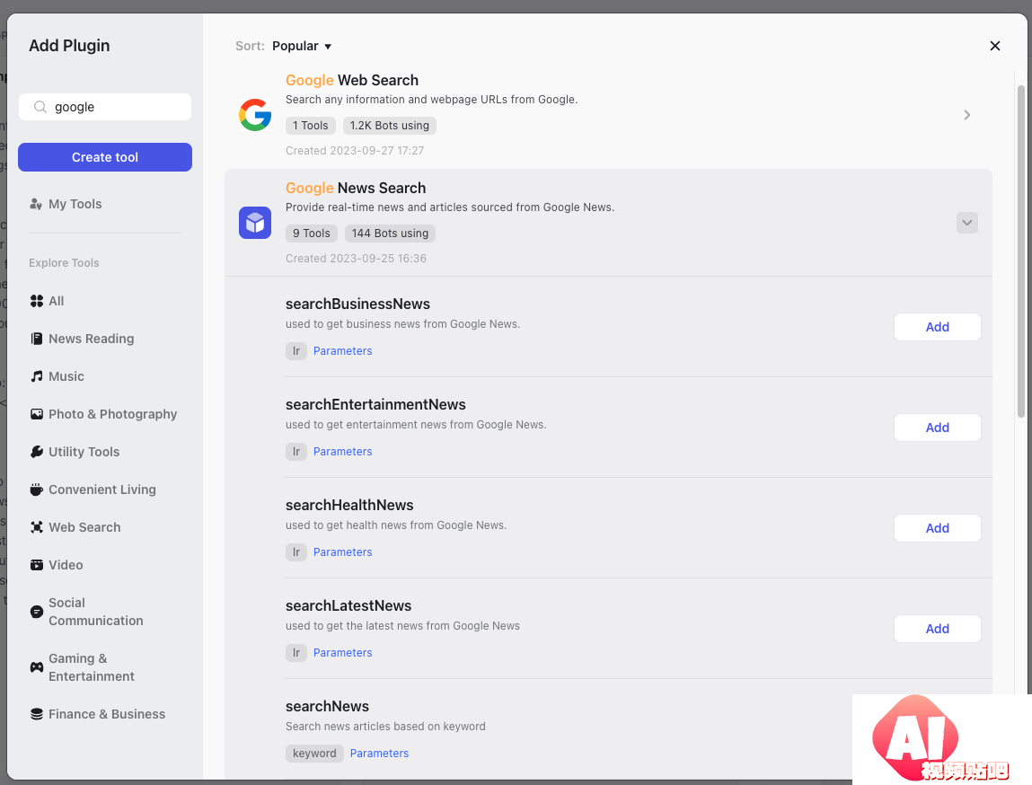
Task: Add the searchEntertainmentNews tool
Action: click(x=937, y=428)
